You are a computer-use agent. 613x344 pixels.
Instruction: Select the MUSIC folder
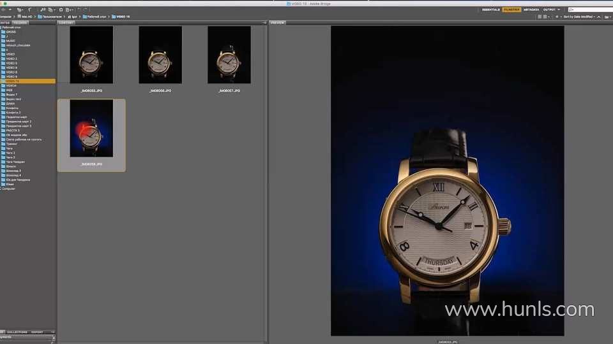click(11, 41)
